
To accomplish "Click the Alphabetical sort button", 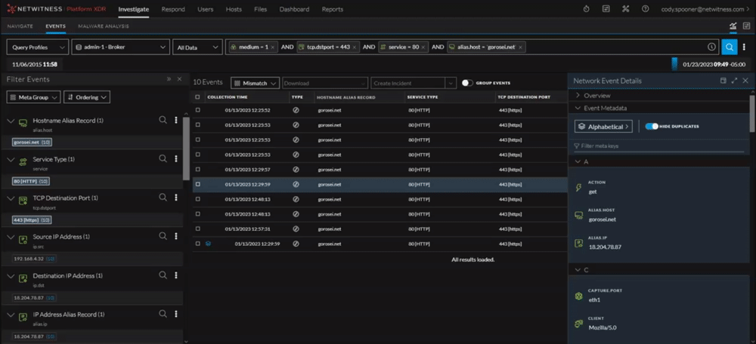I will point(603,127).
